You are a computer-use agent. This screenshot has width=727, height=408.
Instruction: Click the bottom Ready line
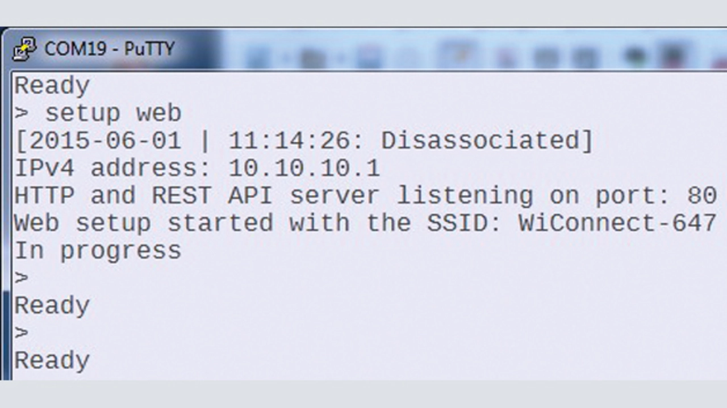click(x=52, y=361)
